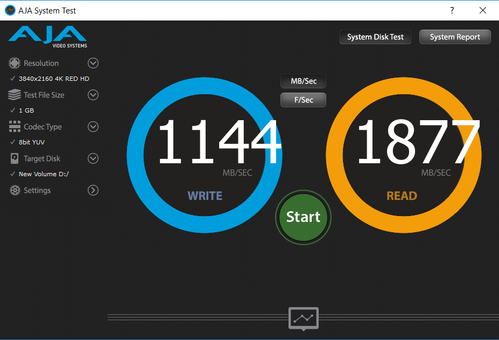Click the WRITE gauge label
Screen dimensions: 499x340
pyautogui.click(x=205, y=196)
